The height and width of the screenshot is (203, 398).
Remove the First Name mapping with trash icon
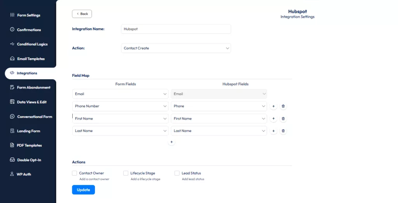point(283,119)
